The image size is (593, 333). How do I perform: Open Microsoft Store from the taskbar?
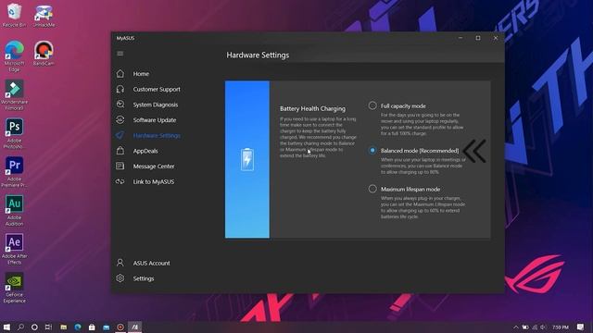point(92,327)
